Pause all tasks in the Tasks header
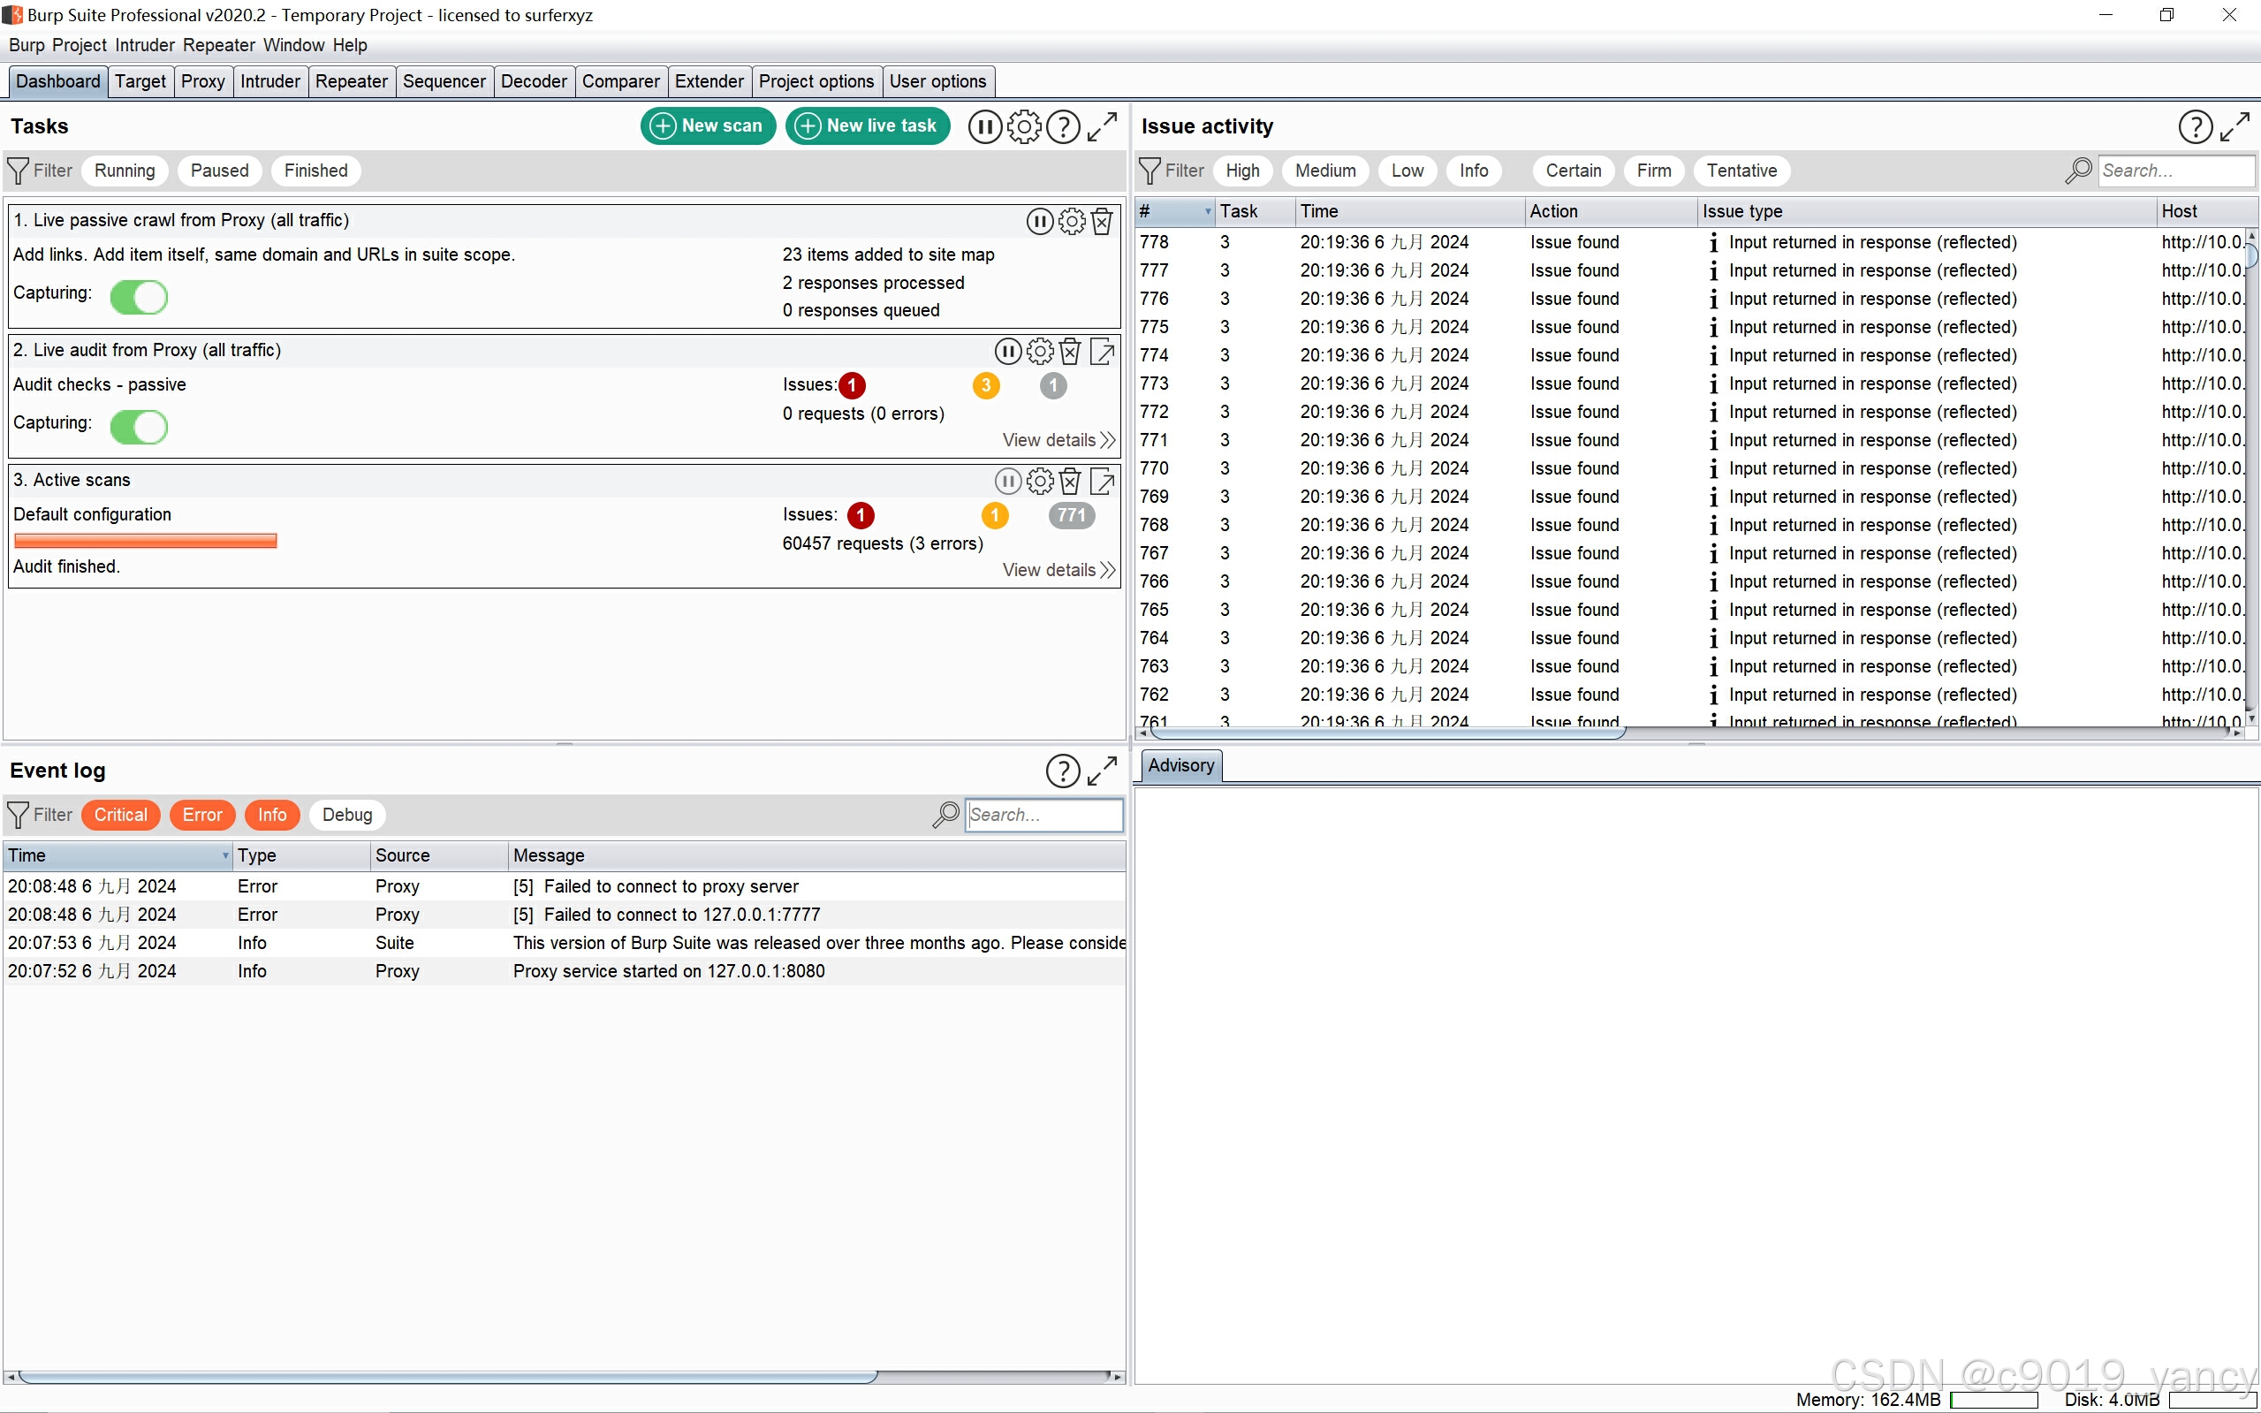2261x1413 pixels. (x=985, y=126)
